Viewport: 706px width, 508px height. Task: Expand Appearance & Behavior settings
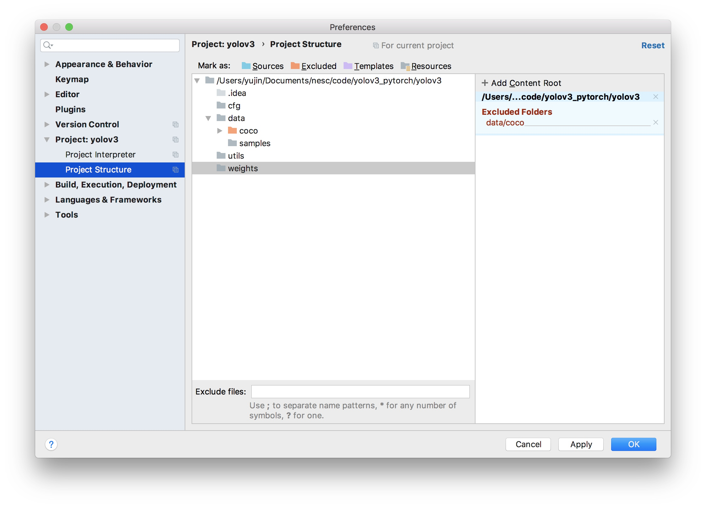point(47,64)
